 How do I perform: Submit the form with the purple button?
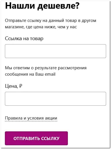point(36,138)
